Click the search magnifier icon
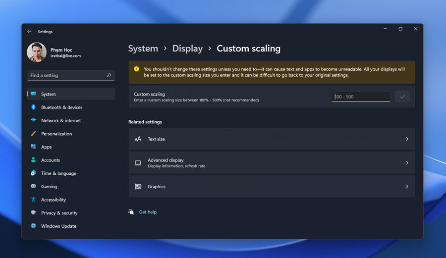The width and height of the screenshot is (446, 258). pos(109,75)
